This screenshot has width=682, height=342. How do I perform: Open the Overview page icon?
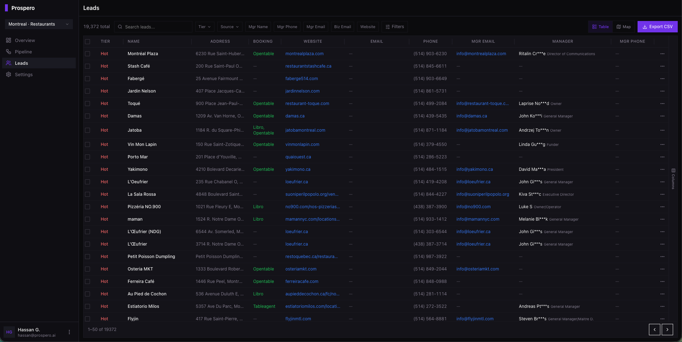[9, 40]
